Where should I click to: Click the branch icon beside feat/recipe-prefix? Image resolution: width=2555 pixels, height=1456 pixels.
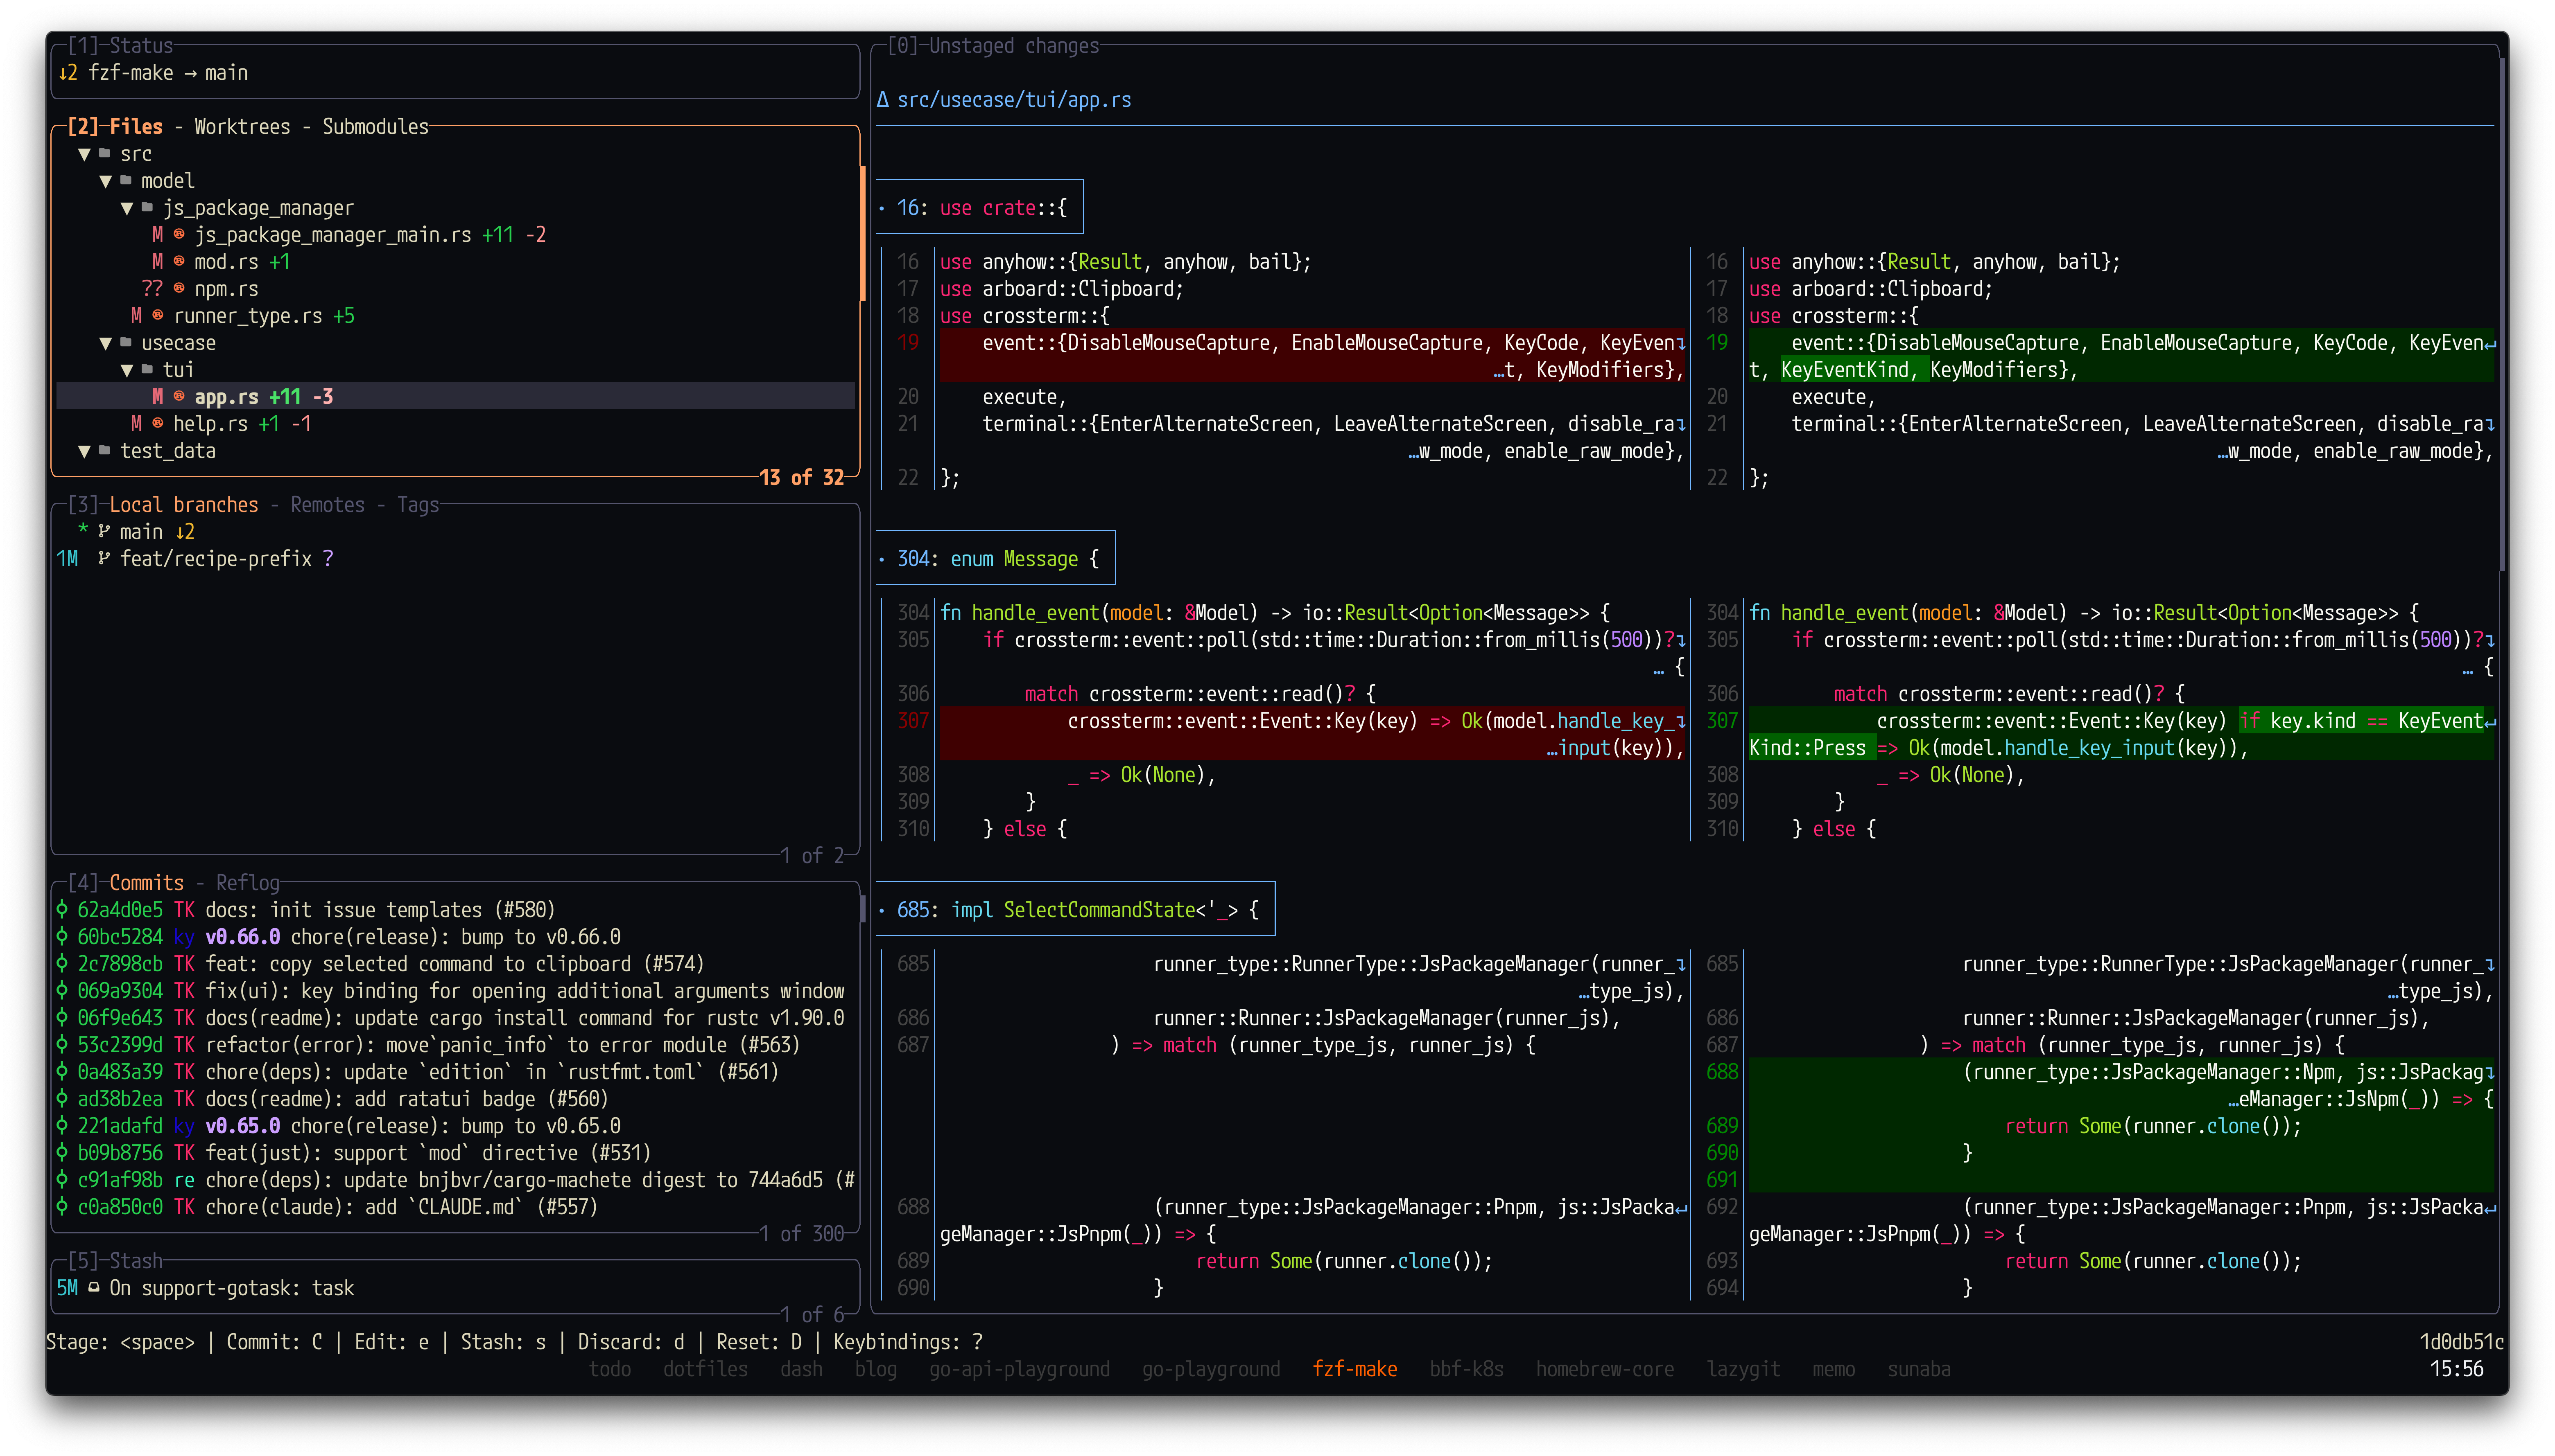pyautogui.click(x=104, y=559)
